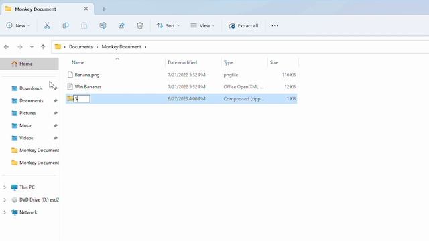Open second Monkey Document sidebar folder
This screenshot has width=429, height=241.
[35, 163]
